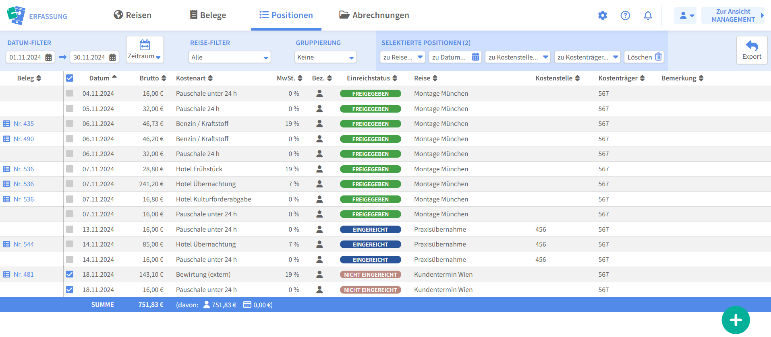Sort by Kostenträger column arrows

point(642,78)
